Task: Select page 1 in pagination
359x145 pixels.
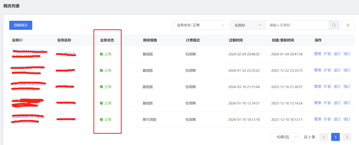Action: coord(336,137)
